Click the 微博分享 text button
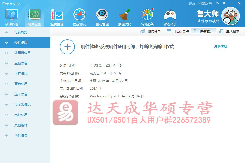The height and width of the screenshot is (163, 245). tap(154, 31)
